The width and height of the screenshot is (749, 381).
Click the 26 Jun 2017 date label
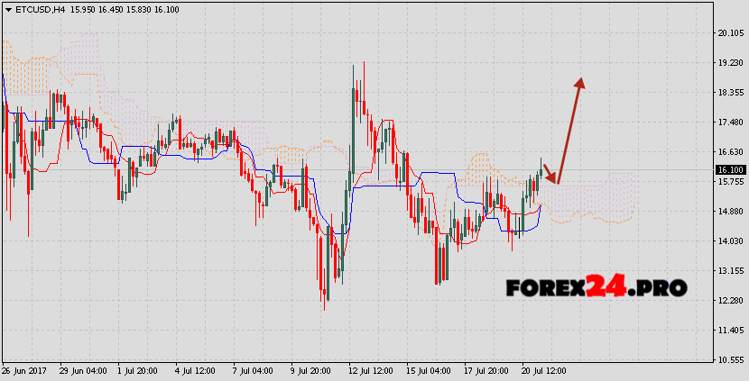24,370
